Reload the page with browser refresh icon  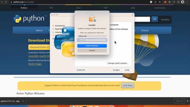click(x=6, y=2)
